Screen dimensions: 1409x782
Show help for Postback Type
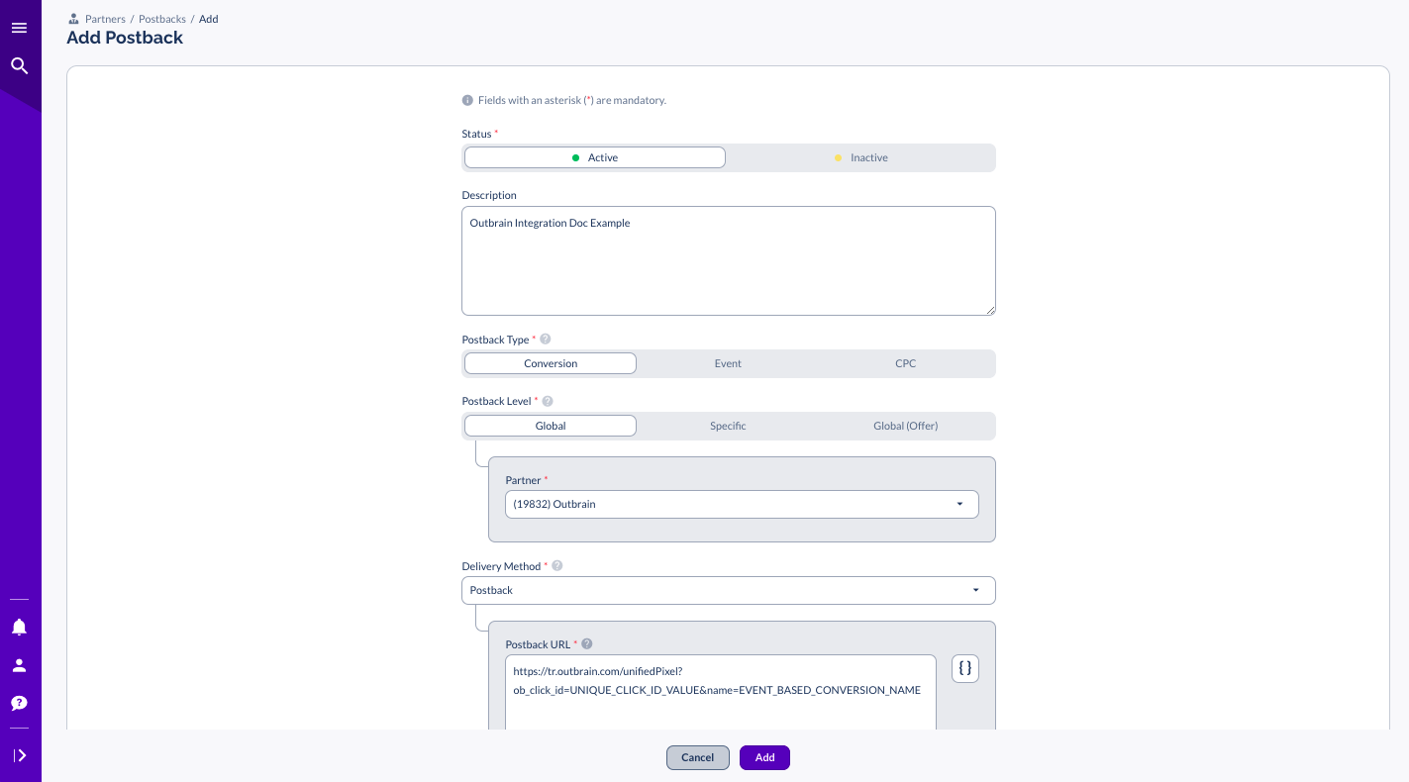coord(546,340)
